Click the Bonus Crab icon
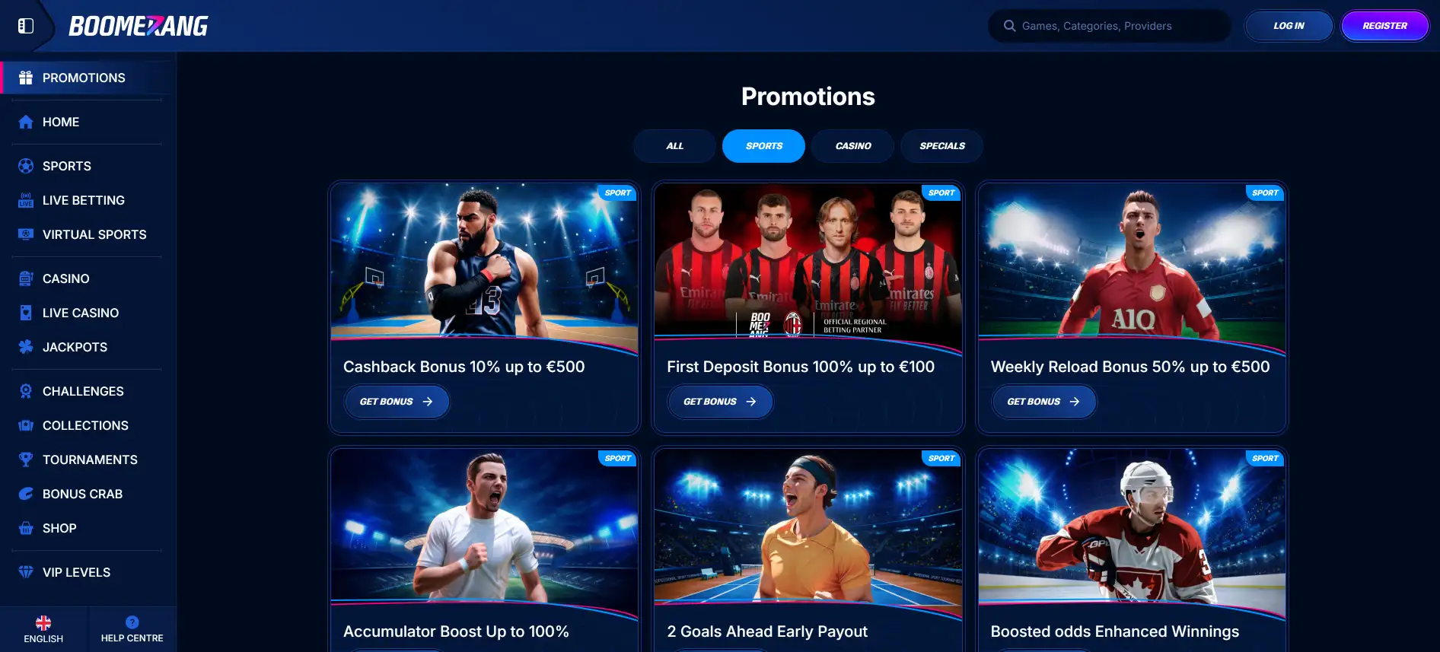This screenshot has height=652, width=1440. 26,494
